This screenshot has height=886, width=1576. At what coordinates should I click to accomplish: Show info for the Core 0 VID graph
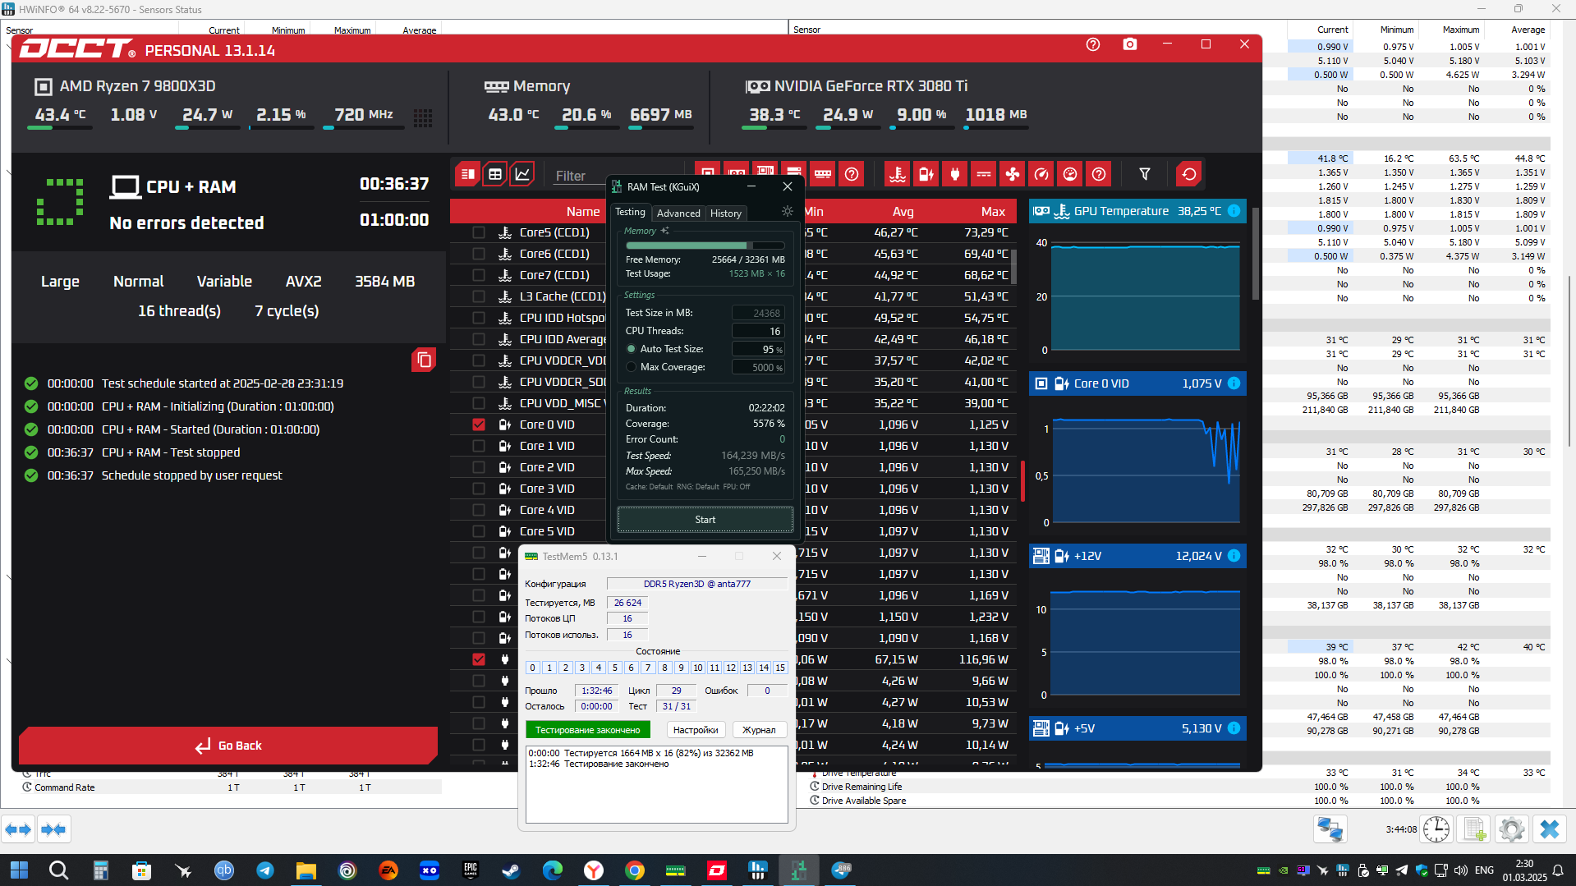1234,383
